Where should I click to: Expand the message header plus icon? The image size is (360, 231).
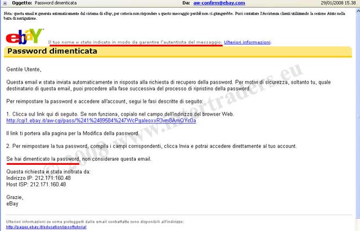(5, 3)
